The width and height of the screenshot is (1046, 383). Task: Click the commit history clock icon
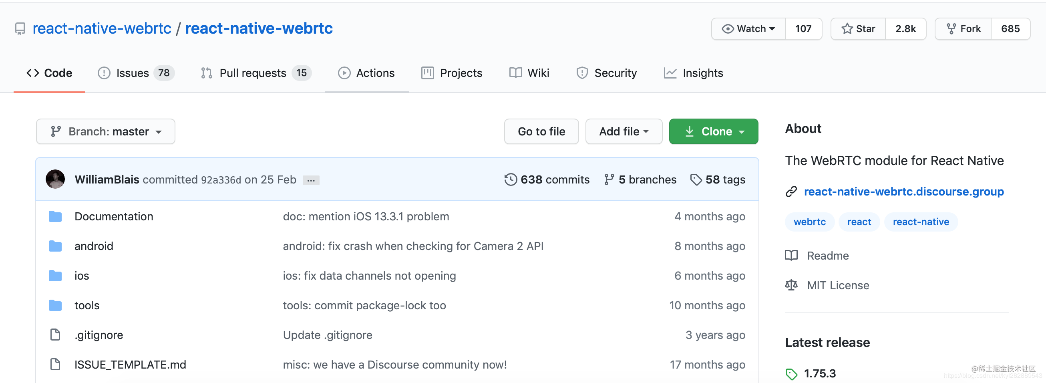point(511,179)
